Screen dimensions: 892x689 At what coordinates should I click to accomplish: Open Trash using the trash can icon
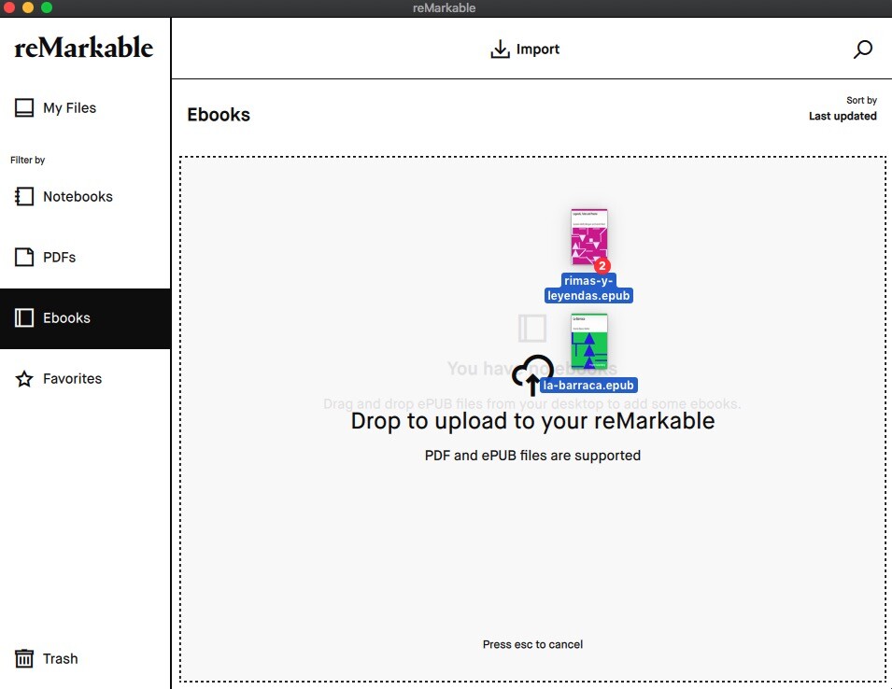pyautogui.click(x=22, y=658)
